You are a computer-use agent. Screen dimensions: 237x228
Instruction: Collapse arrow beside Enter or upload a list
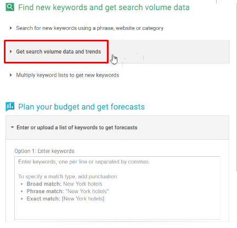click(x=12, y=127)
